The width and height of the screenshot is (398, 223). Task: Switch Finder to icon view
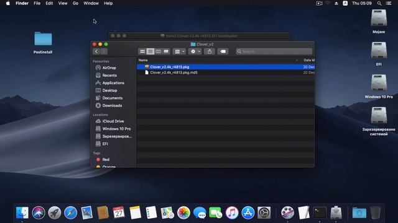coord(142,51)
